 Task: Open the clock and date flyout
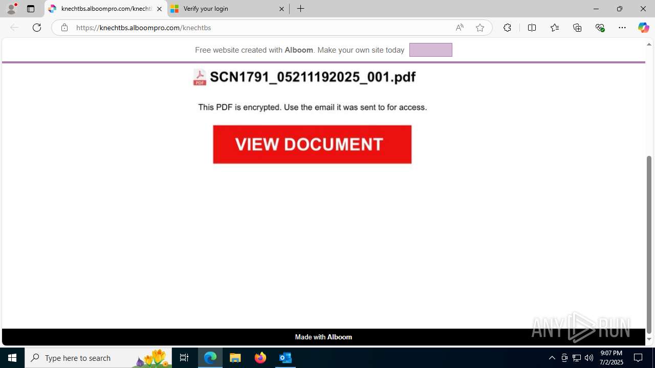tap(611, 358)
